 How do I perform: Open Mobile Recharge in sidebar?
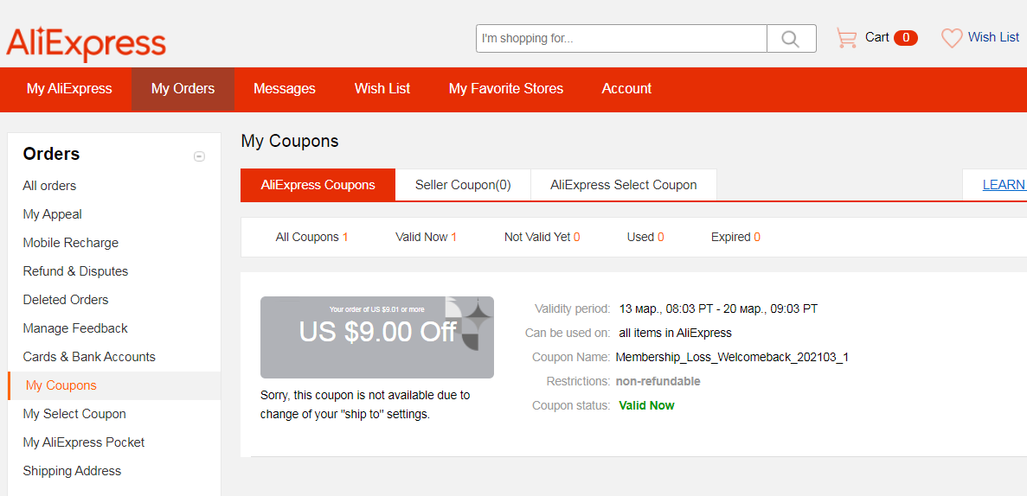[x=71, y=243]
